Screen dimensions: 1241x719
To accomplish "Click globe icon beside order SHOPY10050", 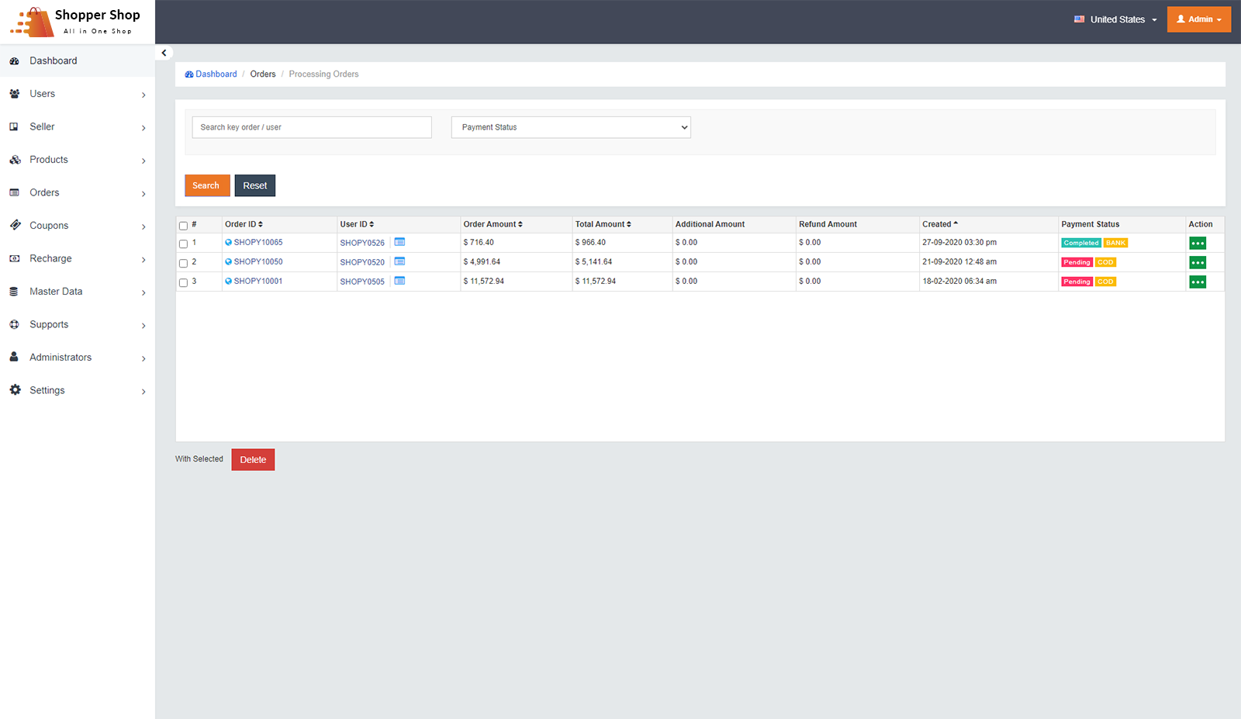I will coord(228,261).
